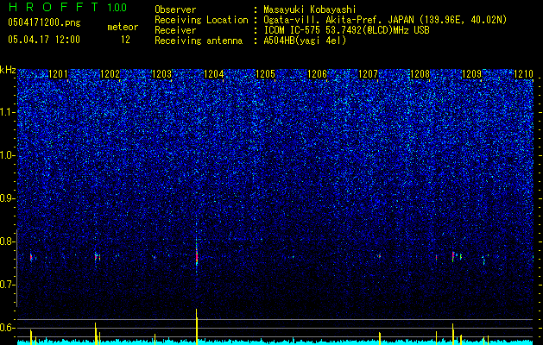Click the 1201 time marker

tap(58, 74)
